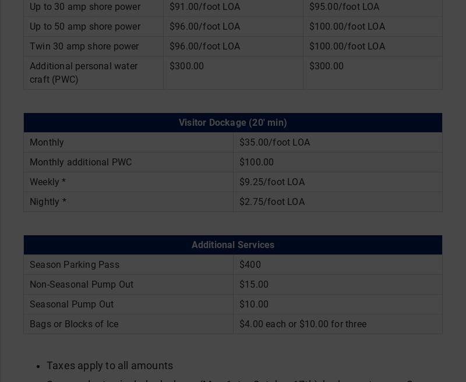Select the Seasonal Pump Out row label
The height and width of the screenshot is (382, 466).
[72, 305]
